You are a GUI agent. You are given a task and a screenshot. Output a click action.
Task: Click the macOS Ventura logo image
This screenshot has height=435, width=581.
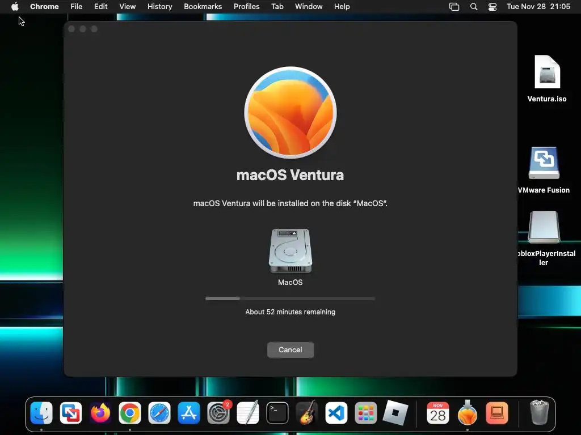(290, 113)
